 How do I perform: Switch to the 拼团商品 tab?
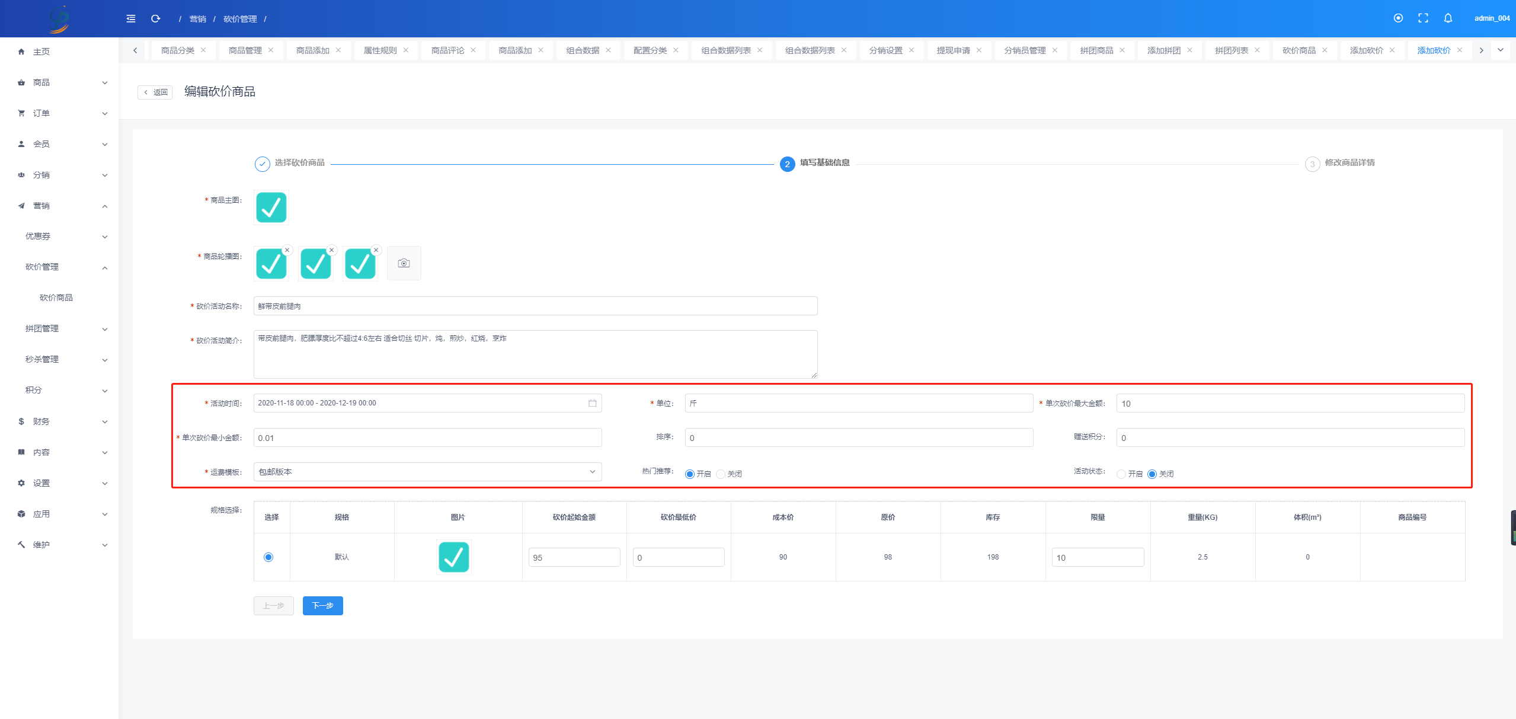click(x=1096, y=50)
